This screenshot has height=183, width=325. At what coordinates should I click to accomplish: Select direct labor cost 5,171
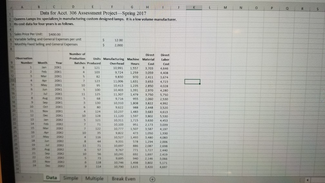(x=163, y=163)
